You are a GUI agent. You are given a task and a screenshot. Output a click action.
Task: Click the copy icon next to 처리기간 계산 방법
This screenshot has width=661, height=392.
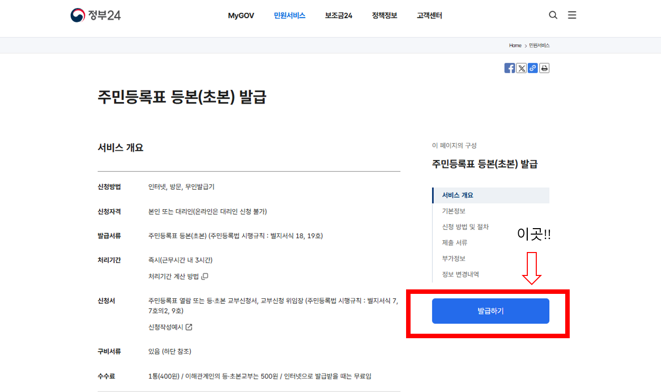click(x=205, y=276)
